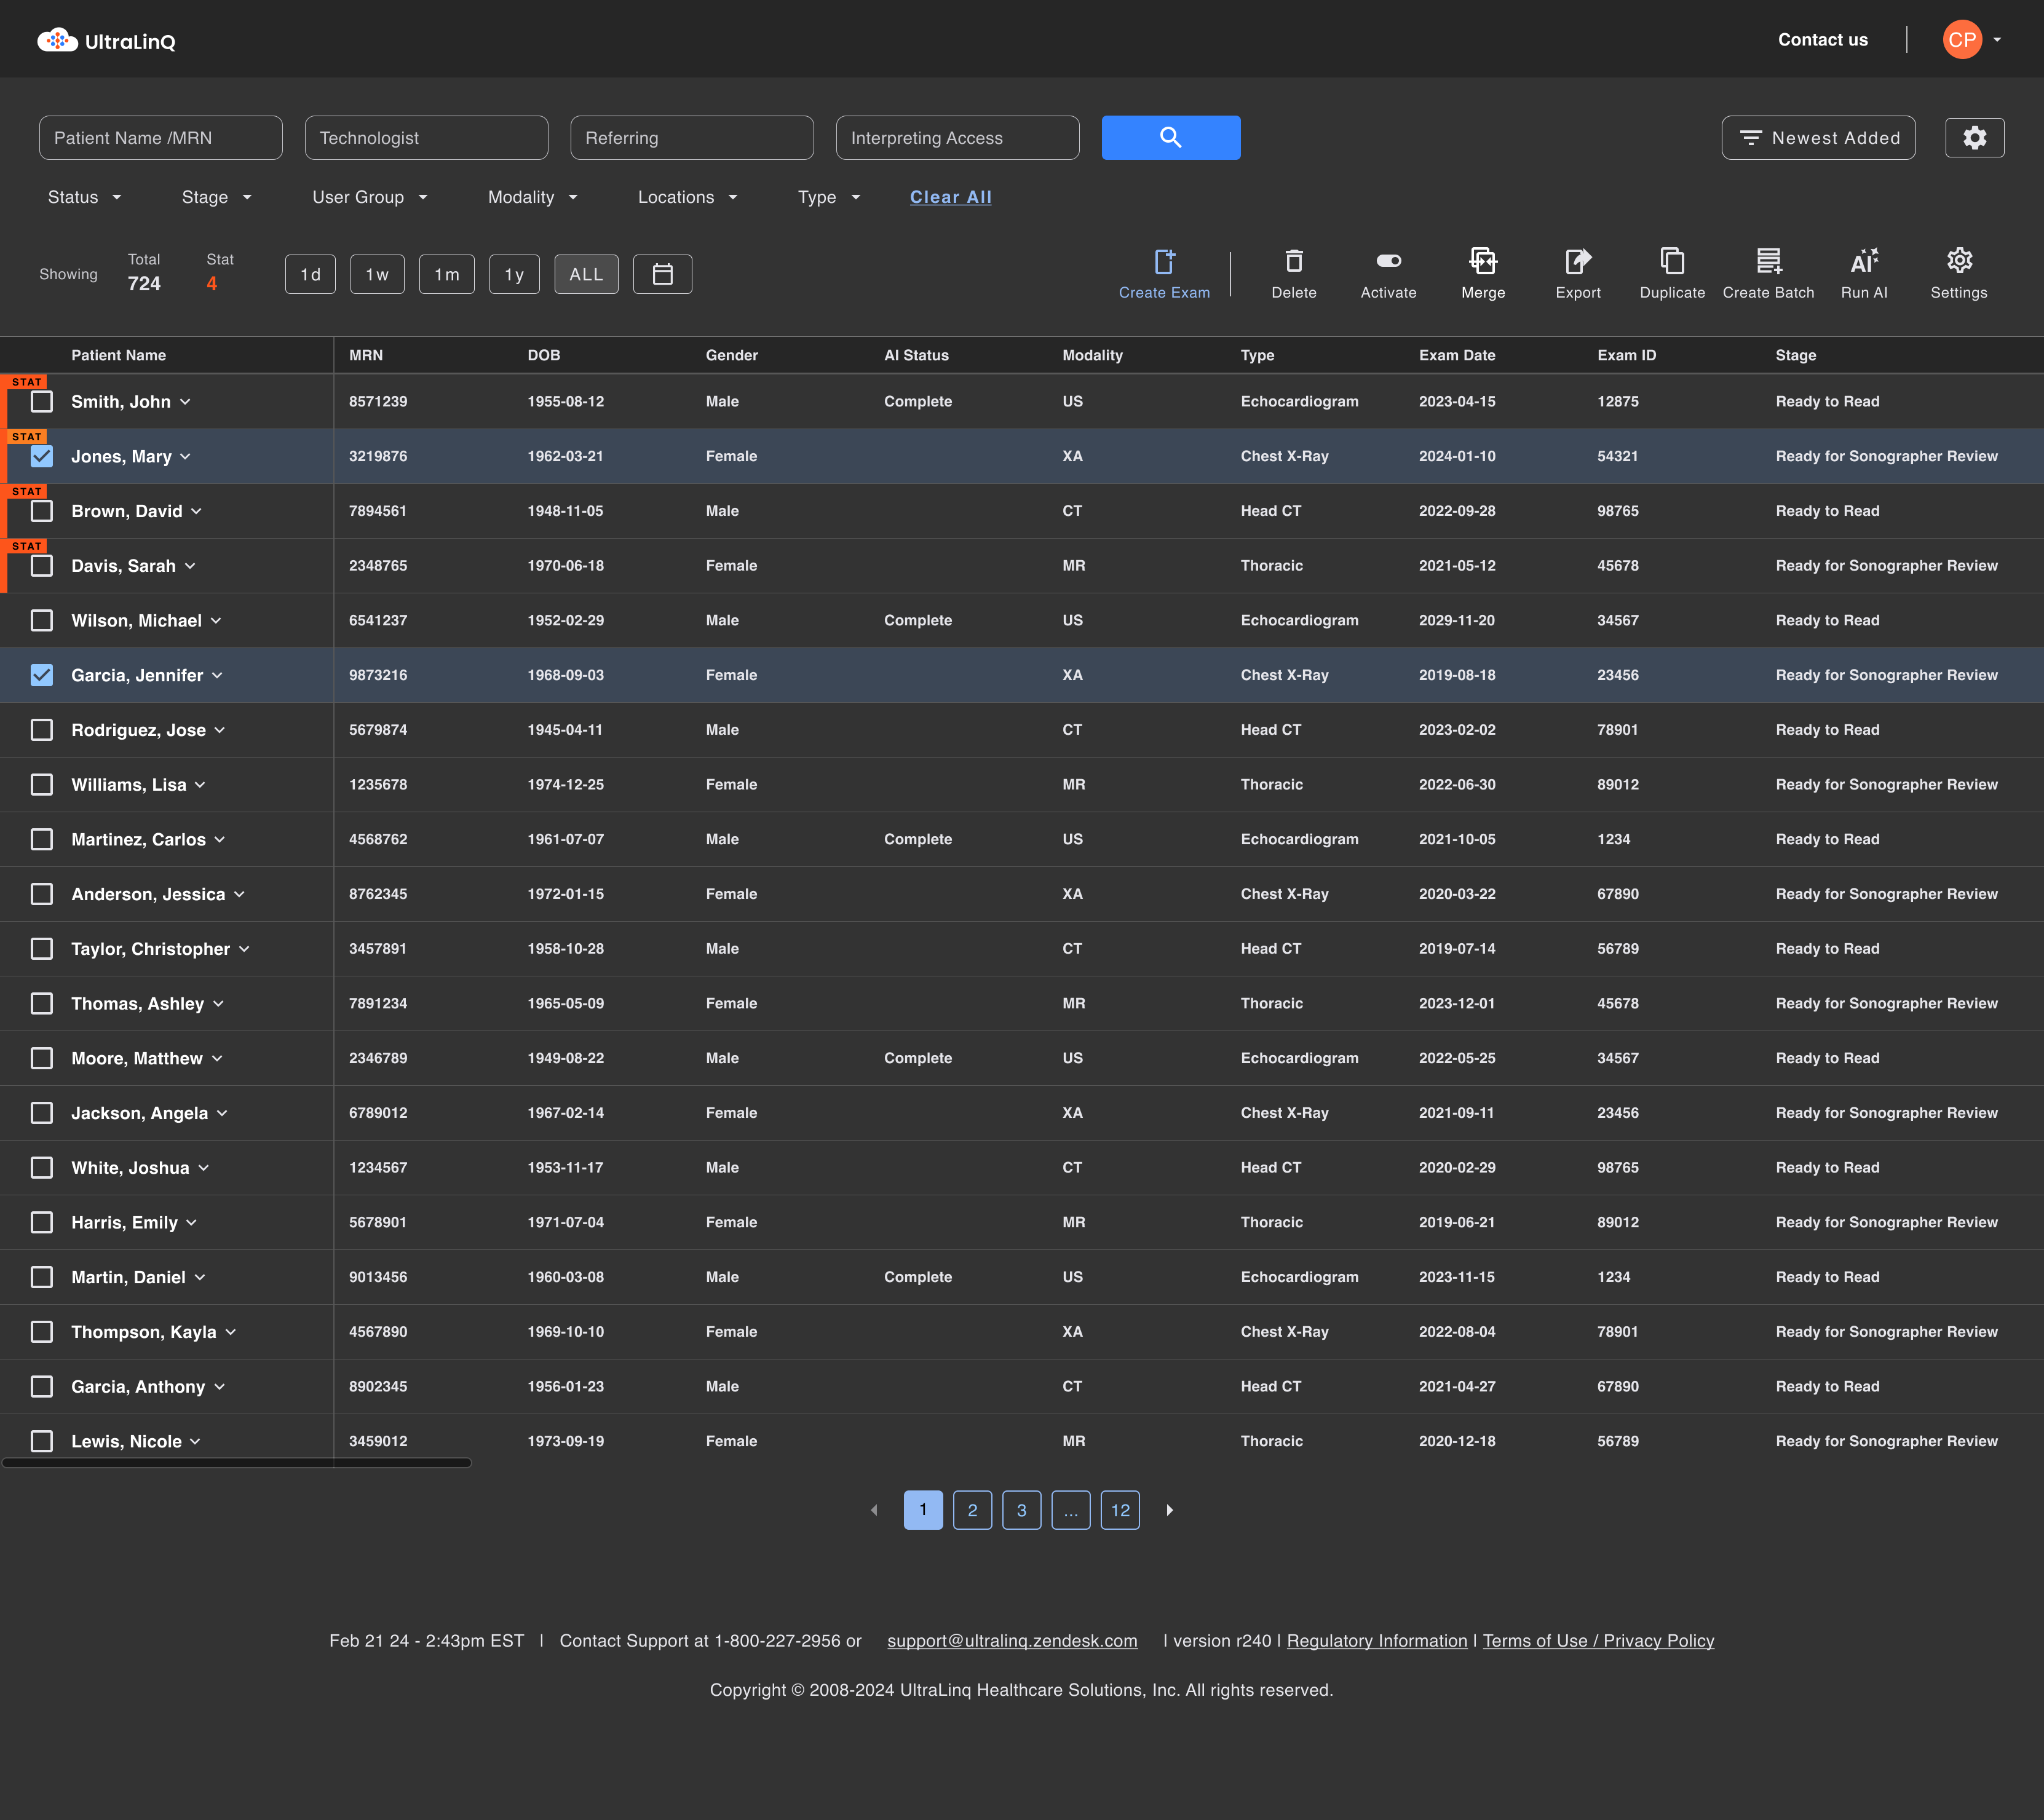Open the calendar date picker
This screenshot has height=1820, width=2044.
(662, 273)
